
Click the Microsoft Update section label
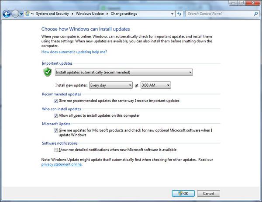(56, 124)
